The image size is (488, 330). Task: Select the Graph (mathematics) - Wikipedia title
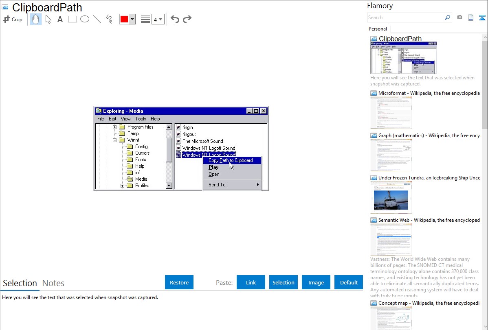coord(429,135)
